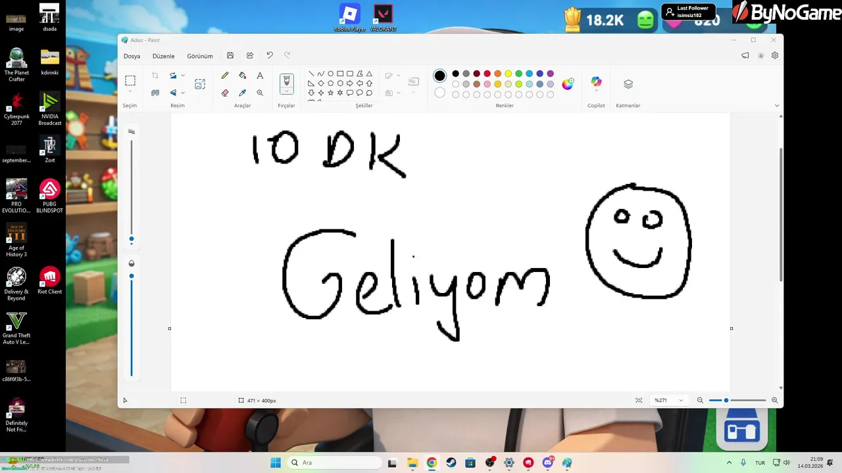Open the Düzenle menu
Image resolution: width=842 pixels, height=473 pixels.
[164, 56]
